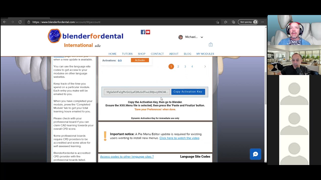This screenshot has width=321, height=180.
Task: Go to pagination page 3
Action: 185,66
